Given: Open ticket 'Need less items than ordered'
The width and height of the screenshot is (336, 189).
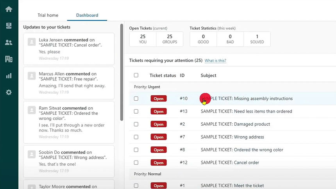Looking at the screenshot, I should [x=247, y=111].
